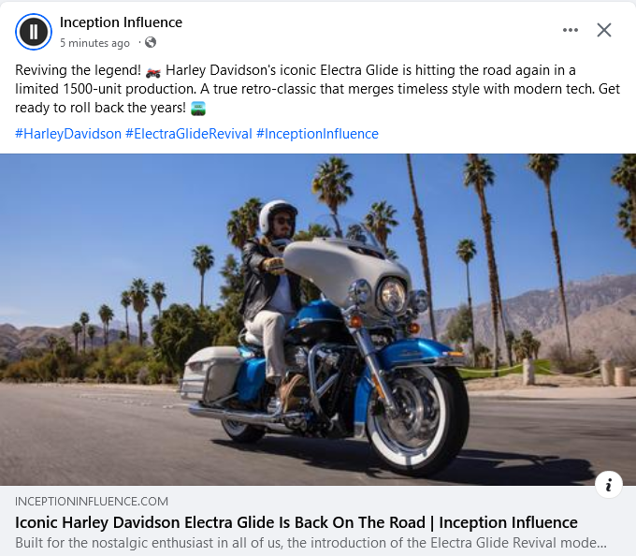Viewport: 636px width, 556px height.
Task: Click the link info "i" icon
Action: click(609, 485)
